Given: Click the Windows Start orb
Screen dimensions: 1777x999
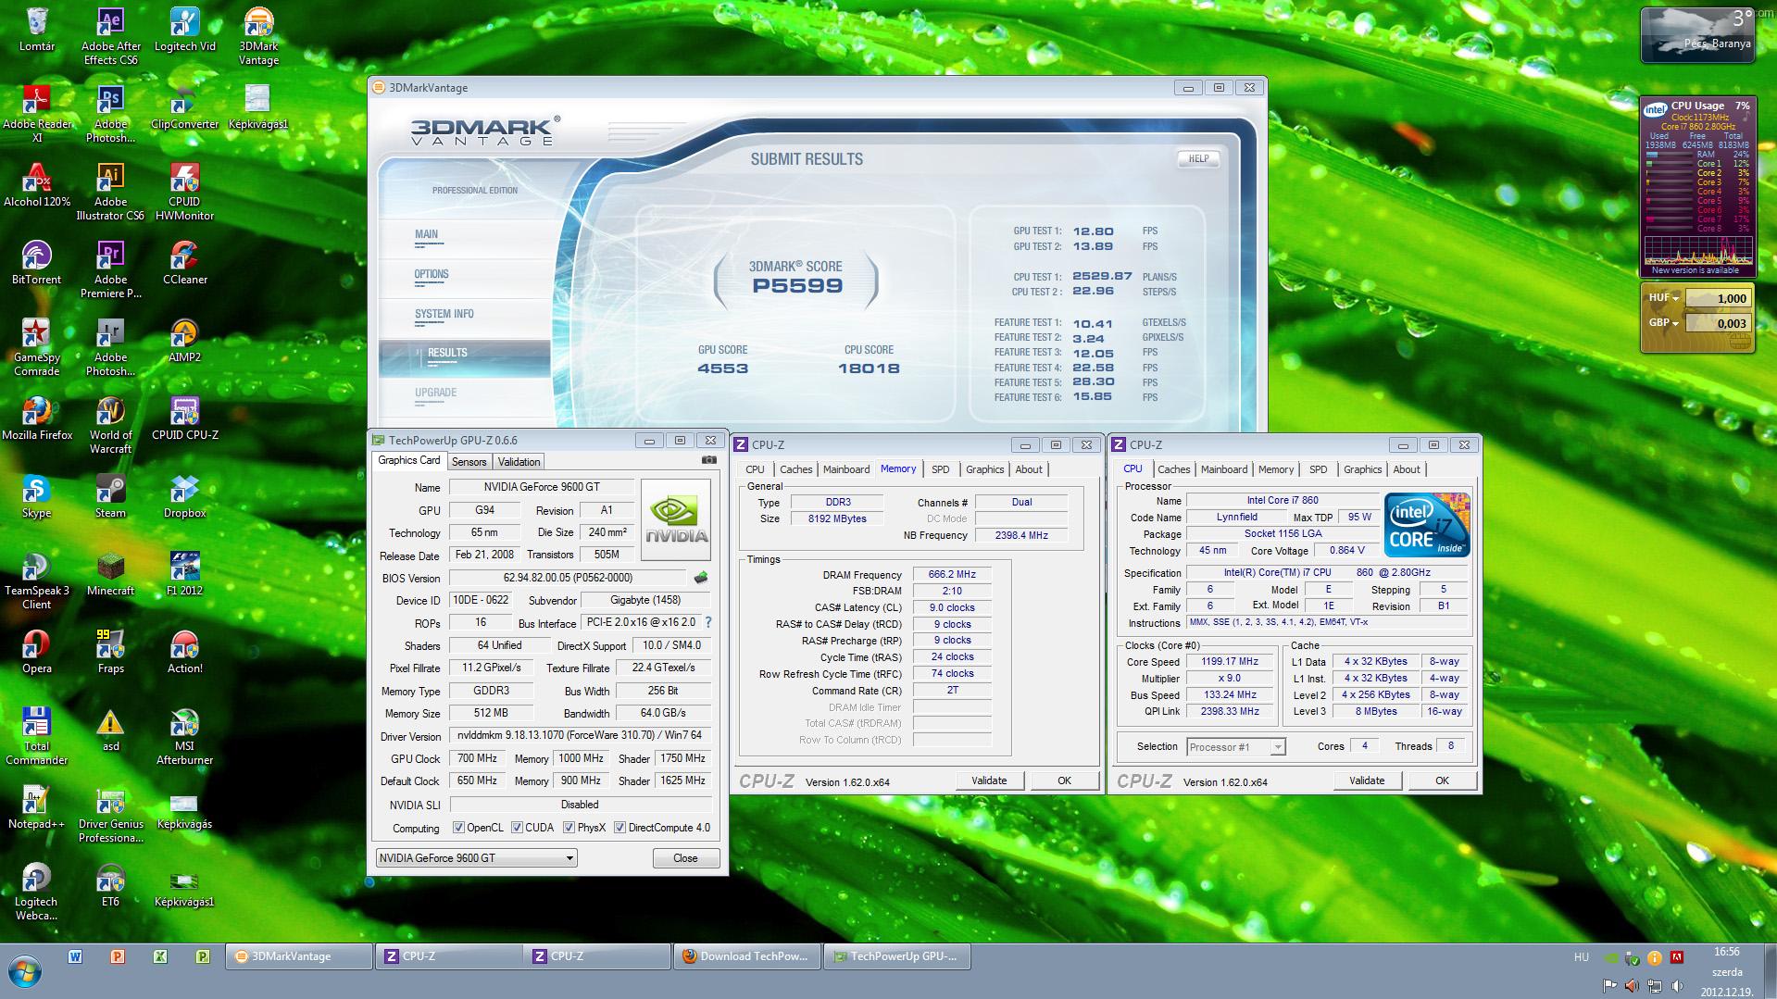Looking at the screenshot, I should 25,971.
